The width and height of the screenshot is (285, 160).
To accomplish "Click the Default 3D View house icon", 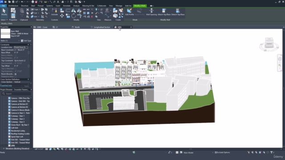I will point(62,2).
